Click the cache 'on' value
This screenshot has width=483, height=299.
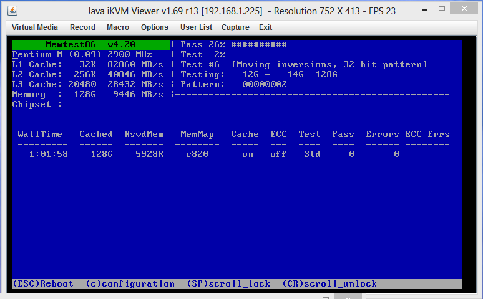[x=248, y=154]
